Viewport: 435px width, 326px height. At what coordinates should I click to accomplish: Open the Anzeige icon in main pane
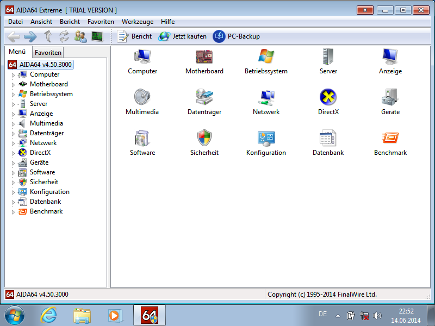390,57
